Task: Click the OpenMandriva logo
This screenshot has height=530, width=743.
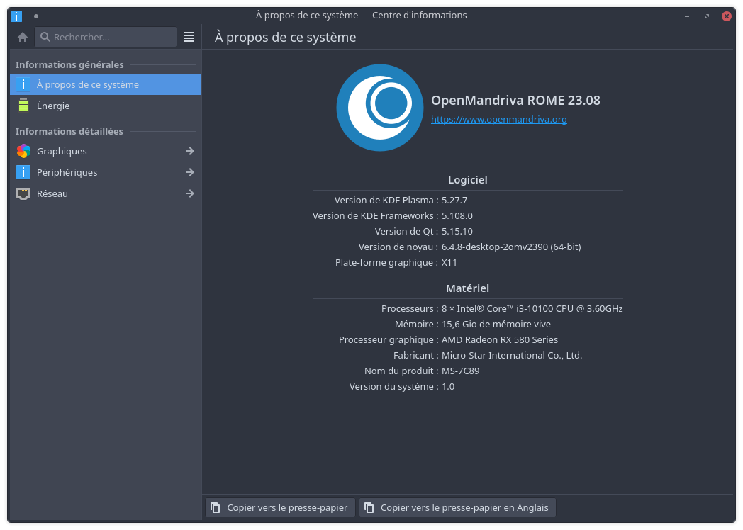Action: (x=379, y=108)
